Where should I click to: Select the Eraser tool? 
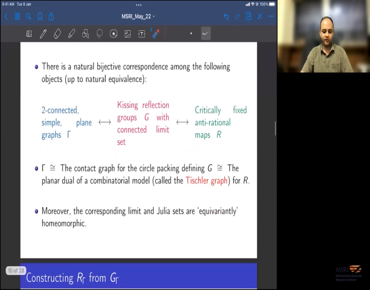coord(57,34)
